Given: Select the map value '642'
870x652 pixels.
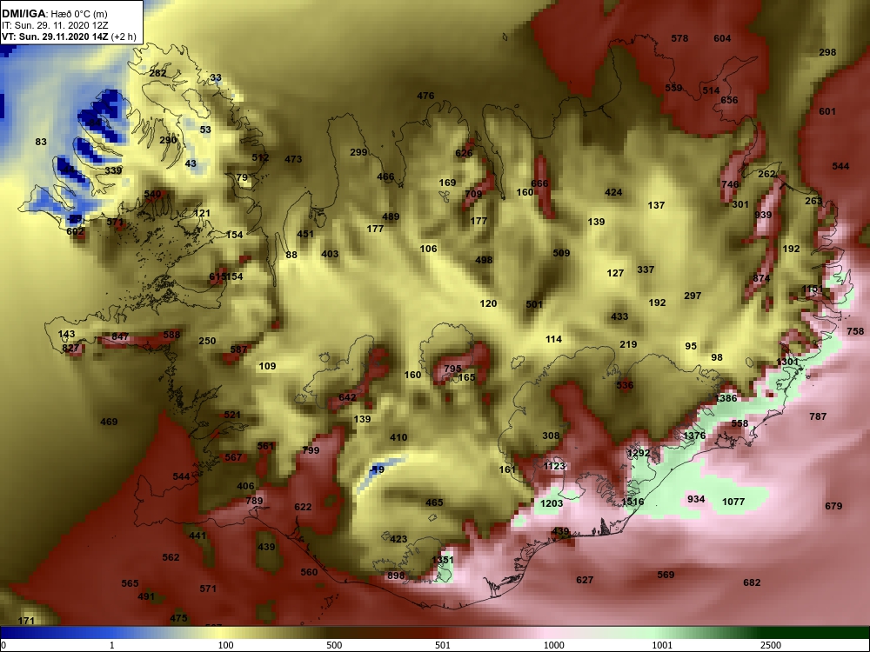Looking at the screenshot, I should click(x=347, y=398).
